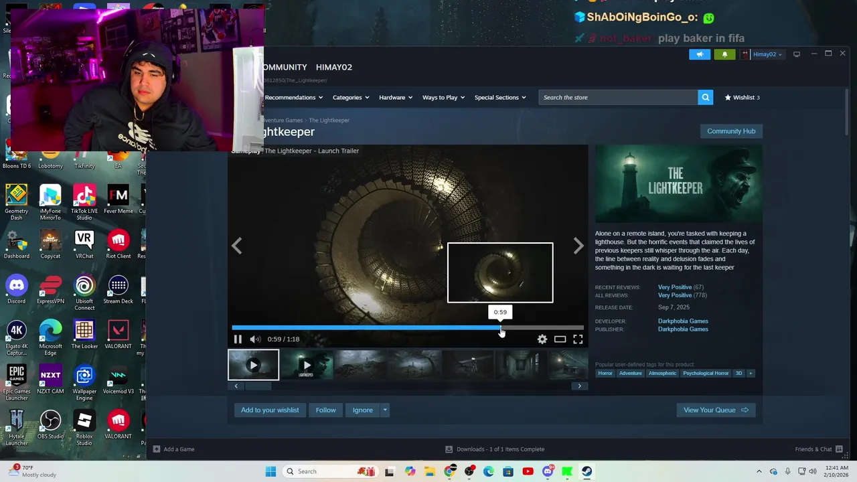Image resolution: width=857 pixels, height=482 pixels.
Task: Expand the Categories dropdown
Action: coord(351,98)
